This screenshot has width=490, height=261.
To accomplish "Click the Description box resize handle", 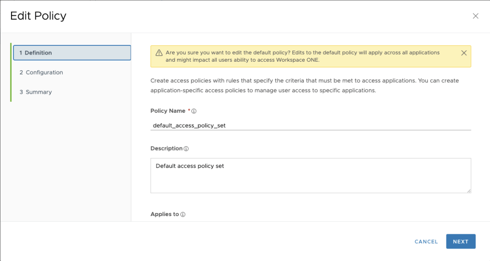I will tap(468, 190).
